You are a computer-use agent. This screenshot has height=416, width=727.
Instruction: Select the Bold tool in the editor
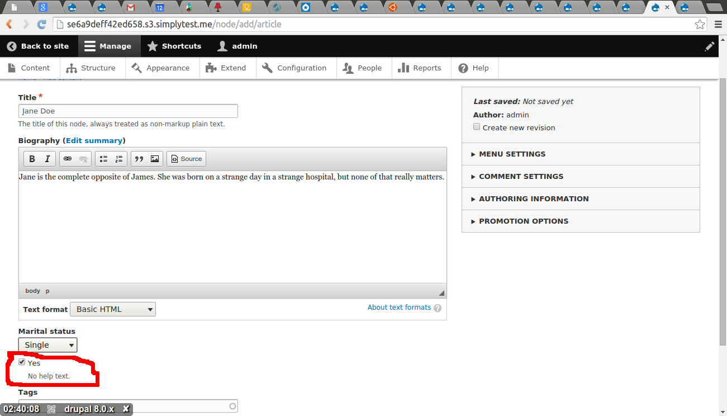(x=32, y=158)
